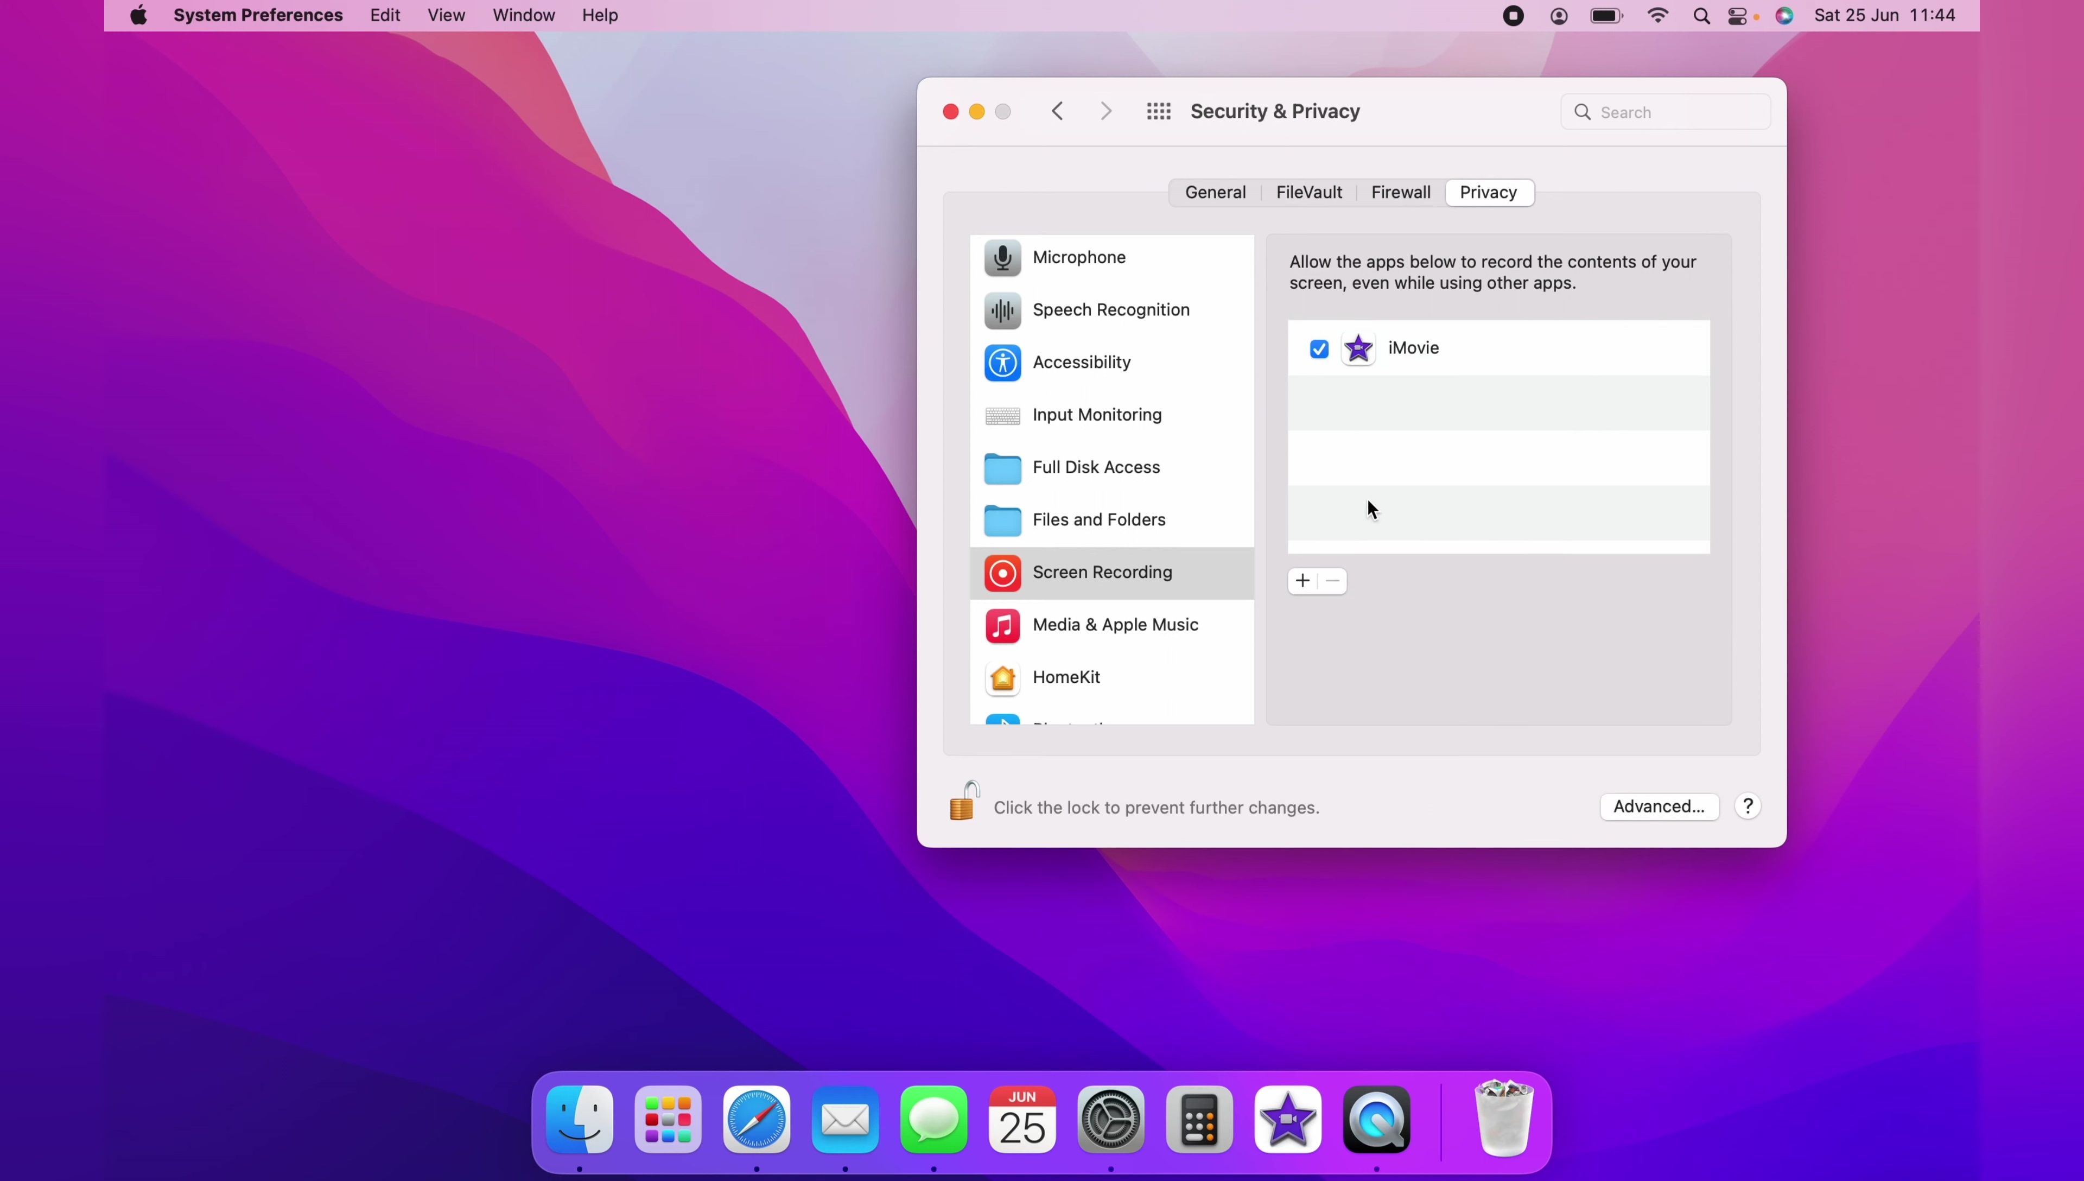Click the Search field in Security & Privacy
Screen dimensions: 2084x1181
click(x=1666, y=112)
